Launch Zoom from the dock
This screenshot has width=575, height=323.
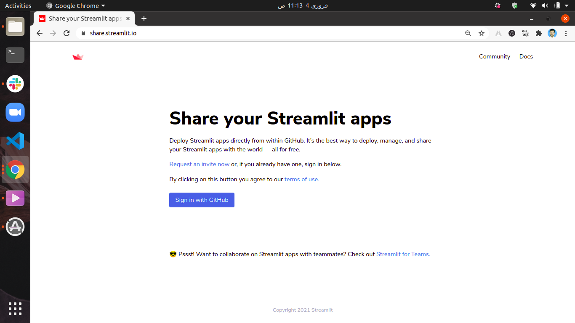pos(15,112)
